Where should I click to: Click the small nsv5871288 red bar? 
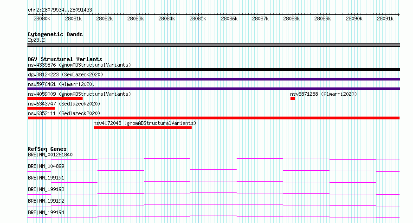(293, 99)
